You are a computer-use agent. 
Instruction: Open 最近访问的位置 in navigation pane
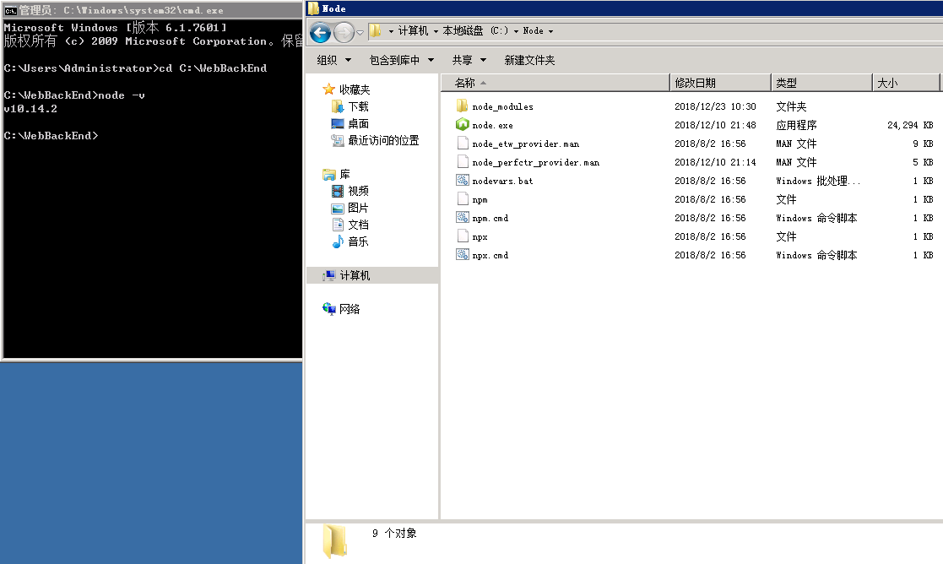[x=383, y=140]
